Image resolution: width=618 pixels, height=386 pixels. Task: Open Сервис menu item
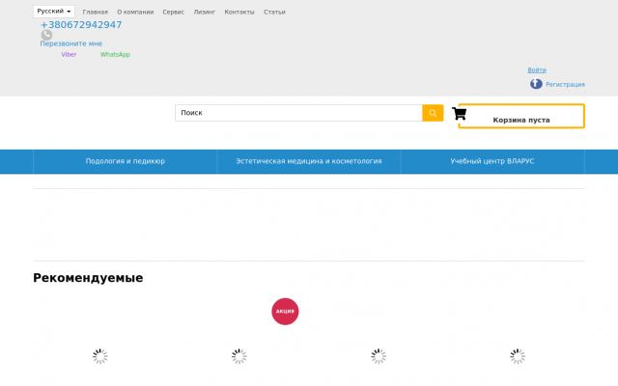click(x=174, y=13)
